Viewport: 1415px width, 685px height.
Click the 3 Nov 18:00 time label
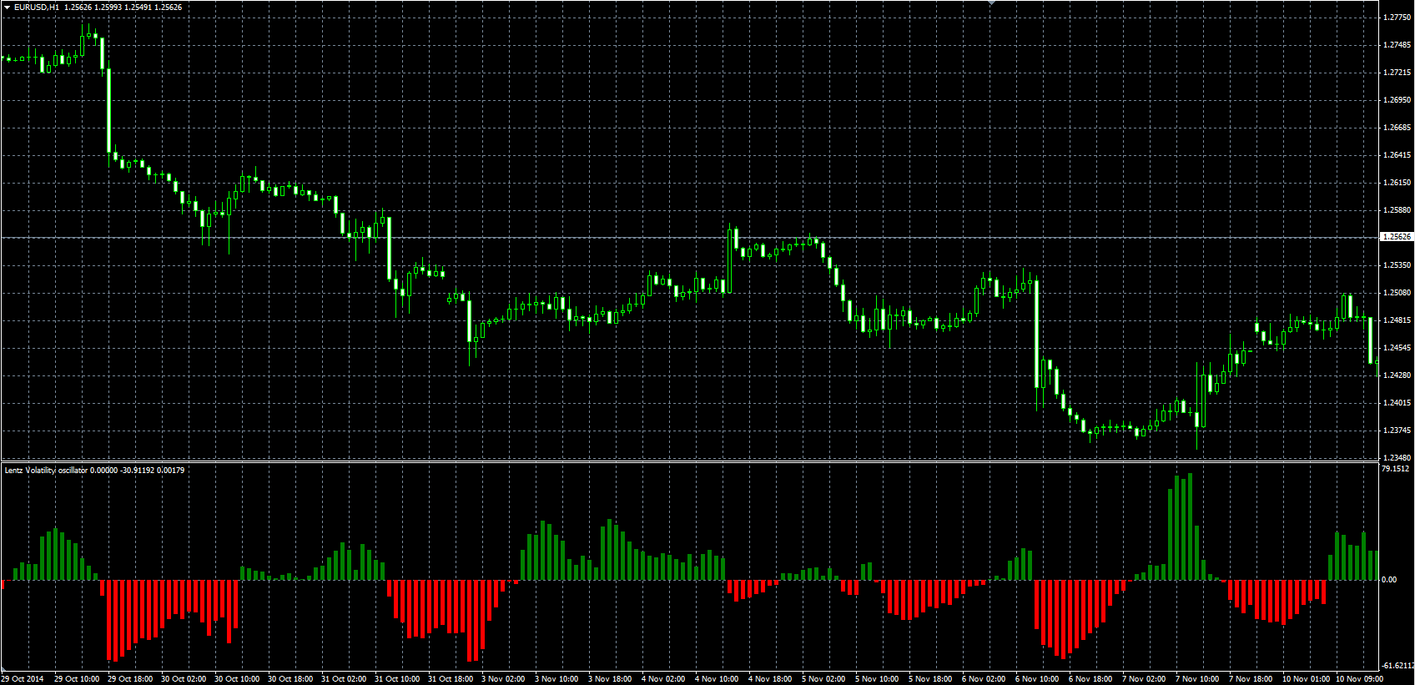pyautogui.click(x=610, y=679)
